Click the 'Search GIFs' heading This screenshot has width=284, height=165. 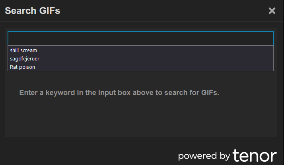33,11
